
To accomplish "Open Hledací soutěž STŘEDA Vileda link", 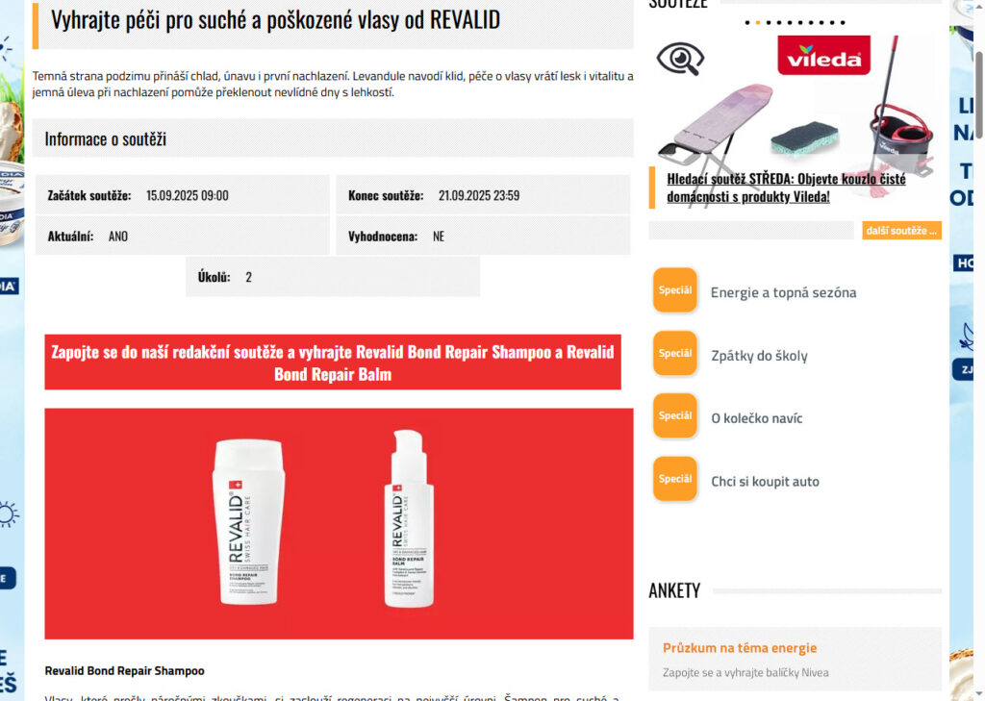I will (786, 188).
